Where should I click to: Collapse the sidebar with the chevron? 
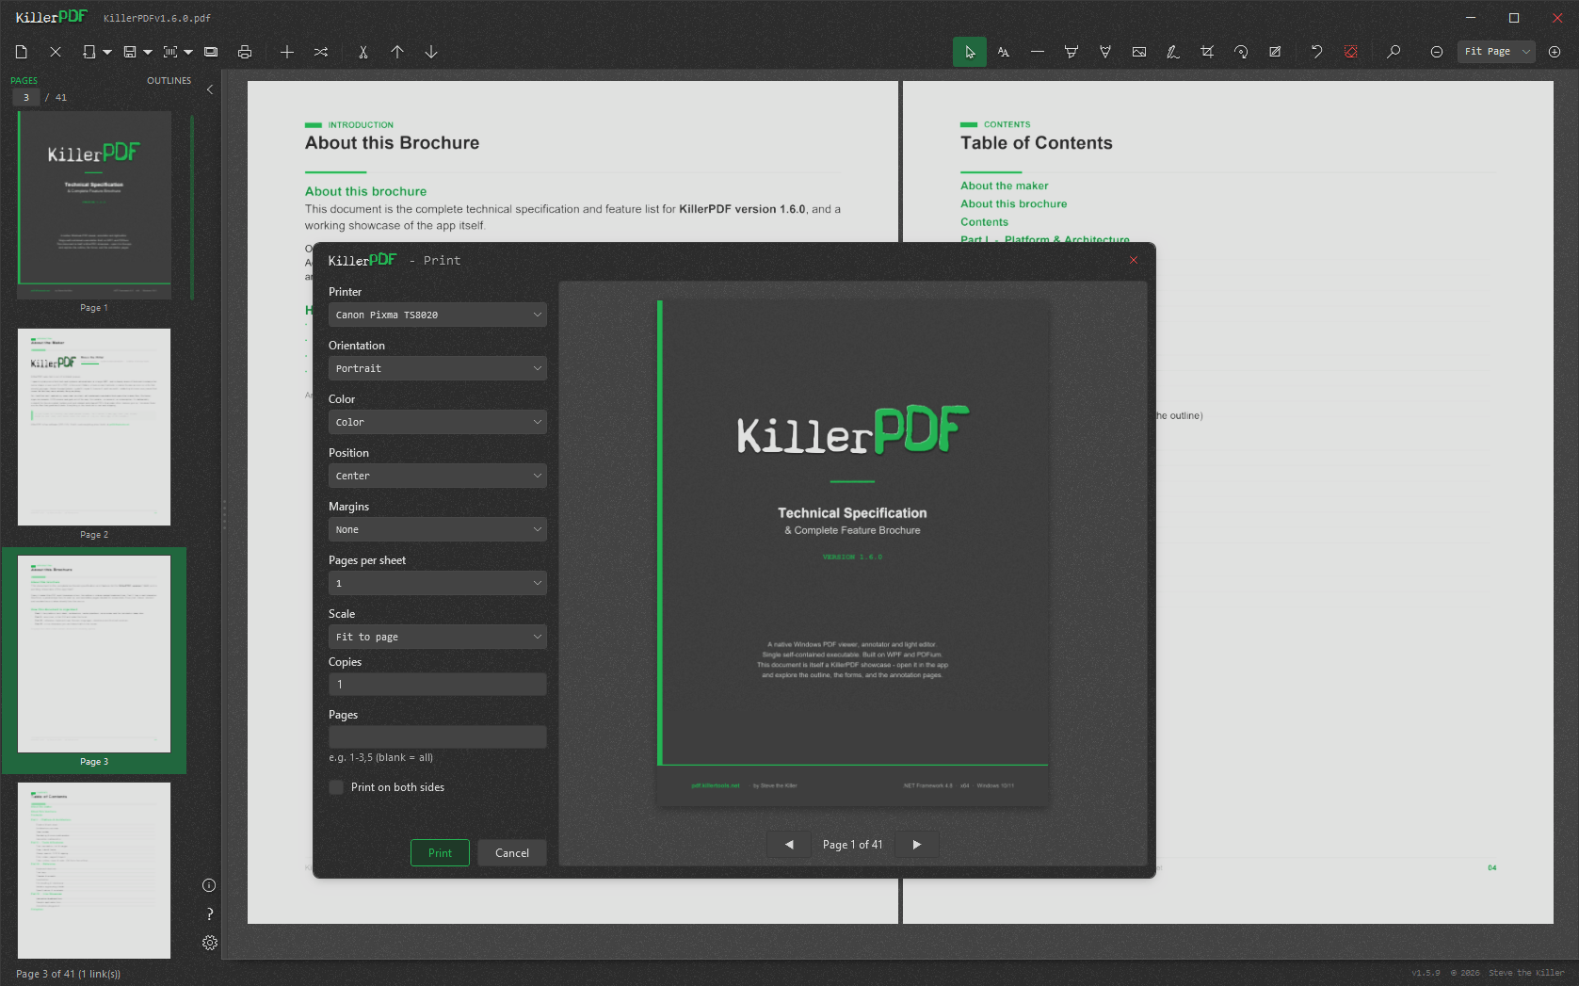point(210,89)
